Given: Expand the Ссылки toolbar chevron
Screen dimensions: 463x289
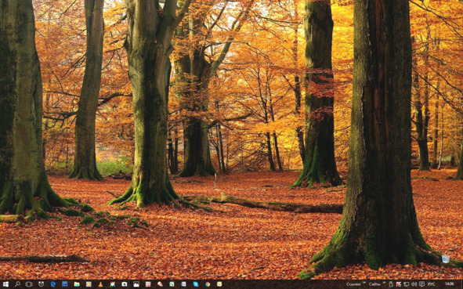Looking at the screenshot, I should point(364,283).
